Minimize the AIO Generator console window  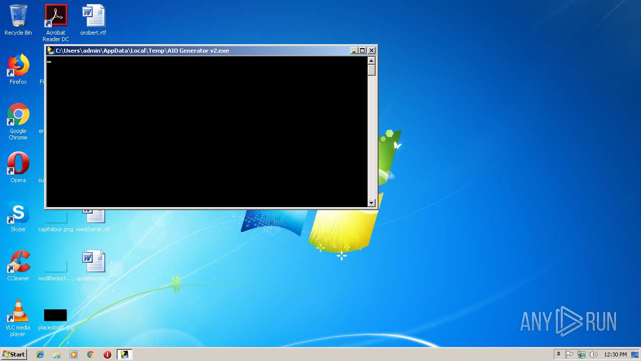pyautogui.click(x=354, y=51)
